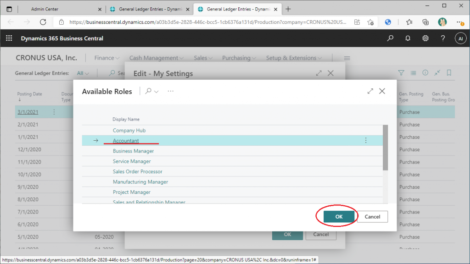
Task: Open browser collections icon
Action: tap(425, 22)
